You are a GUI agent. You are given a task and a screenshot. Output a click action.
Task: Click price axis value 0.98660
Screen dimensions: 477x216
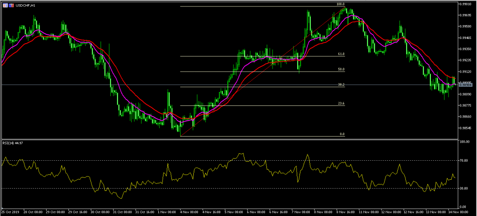pyautogui.click(x=465, y=117)
